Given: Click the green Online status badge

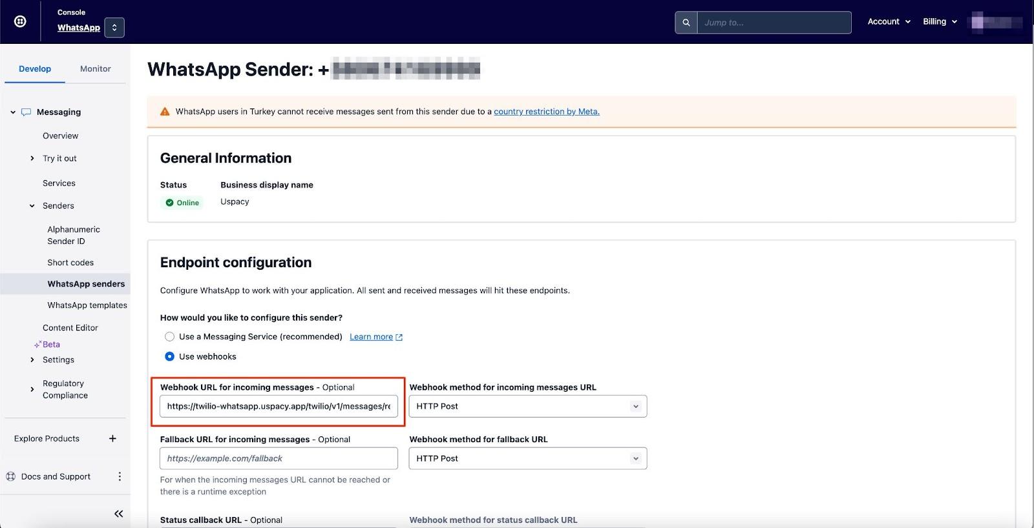Looking at the screenshot, I should [182, 203].
